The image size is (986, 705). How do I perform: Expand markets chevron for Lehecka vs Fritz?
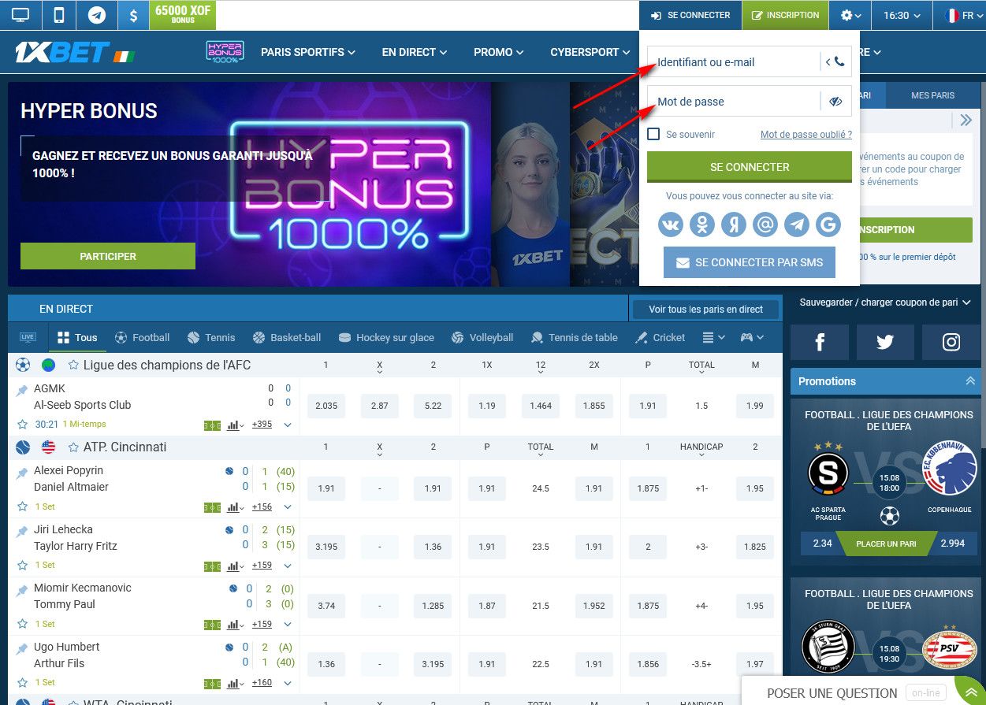pos(288,565)
